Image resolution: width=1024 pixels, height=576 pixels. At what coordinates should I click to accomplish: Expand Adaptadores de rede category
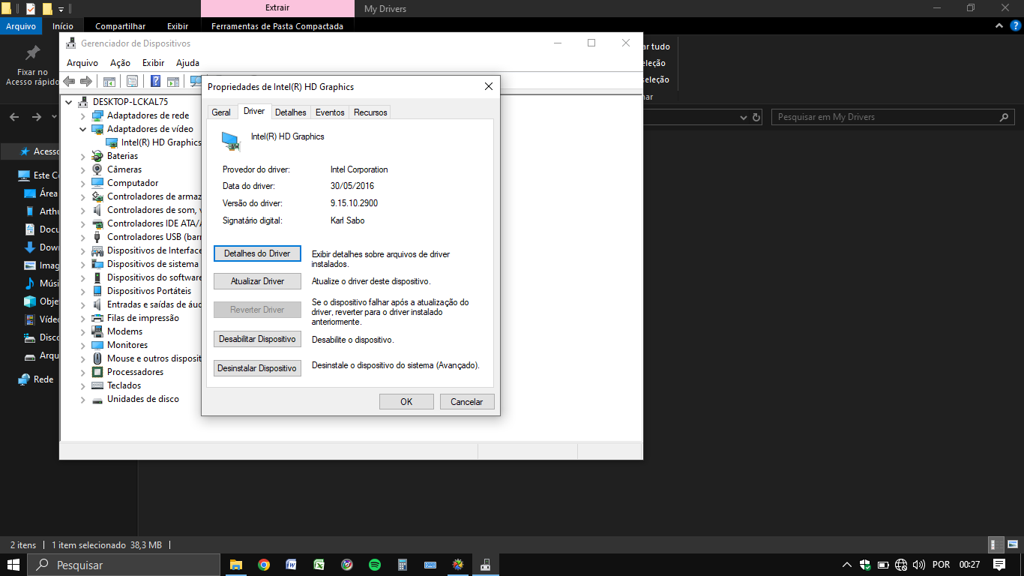(83, 115)
